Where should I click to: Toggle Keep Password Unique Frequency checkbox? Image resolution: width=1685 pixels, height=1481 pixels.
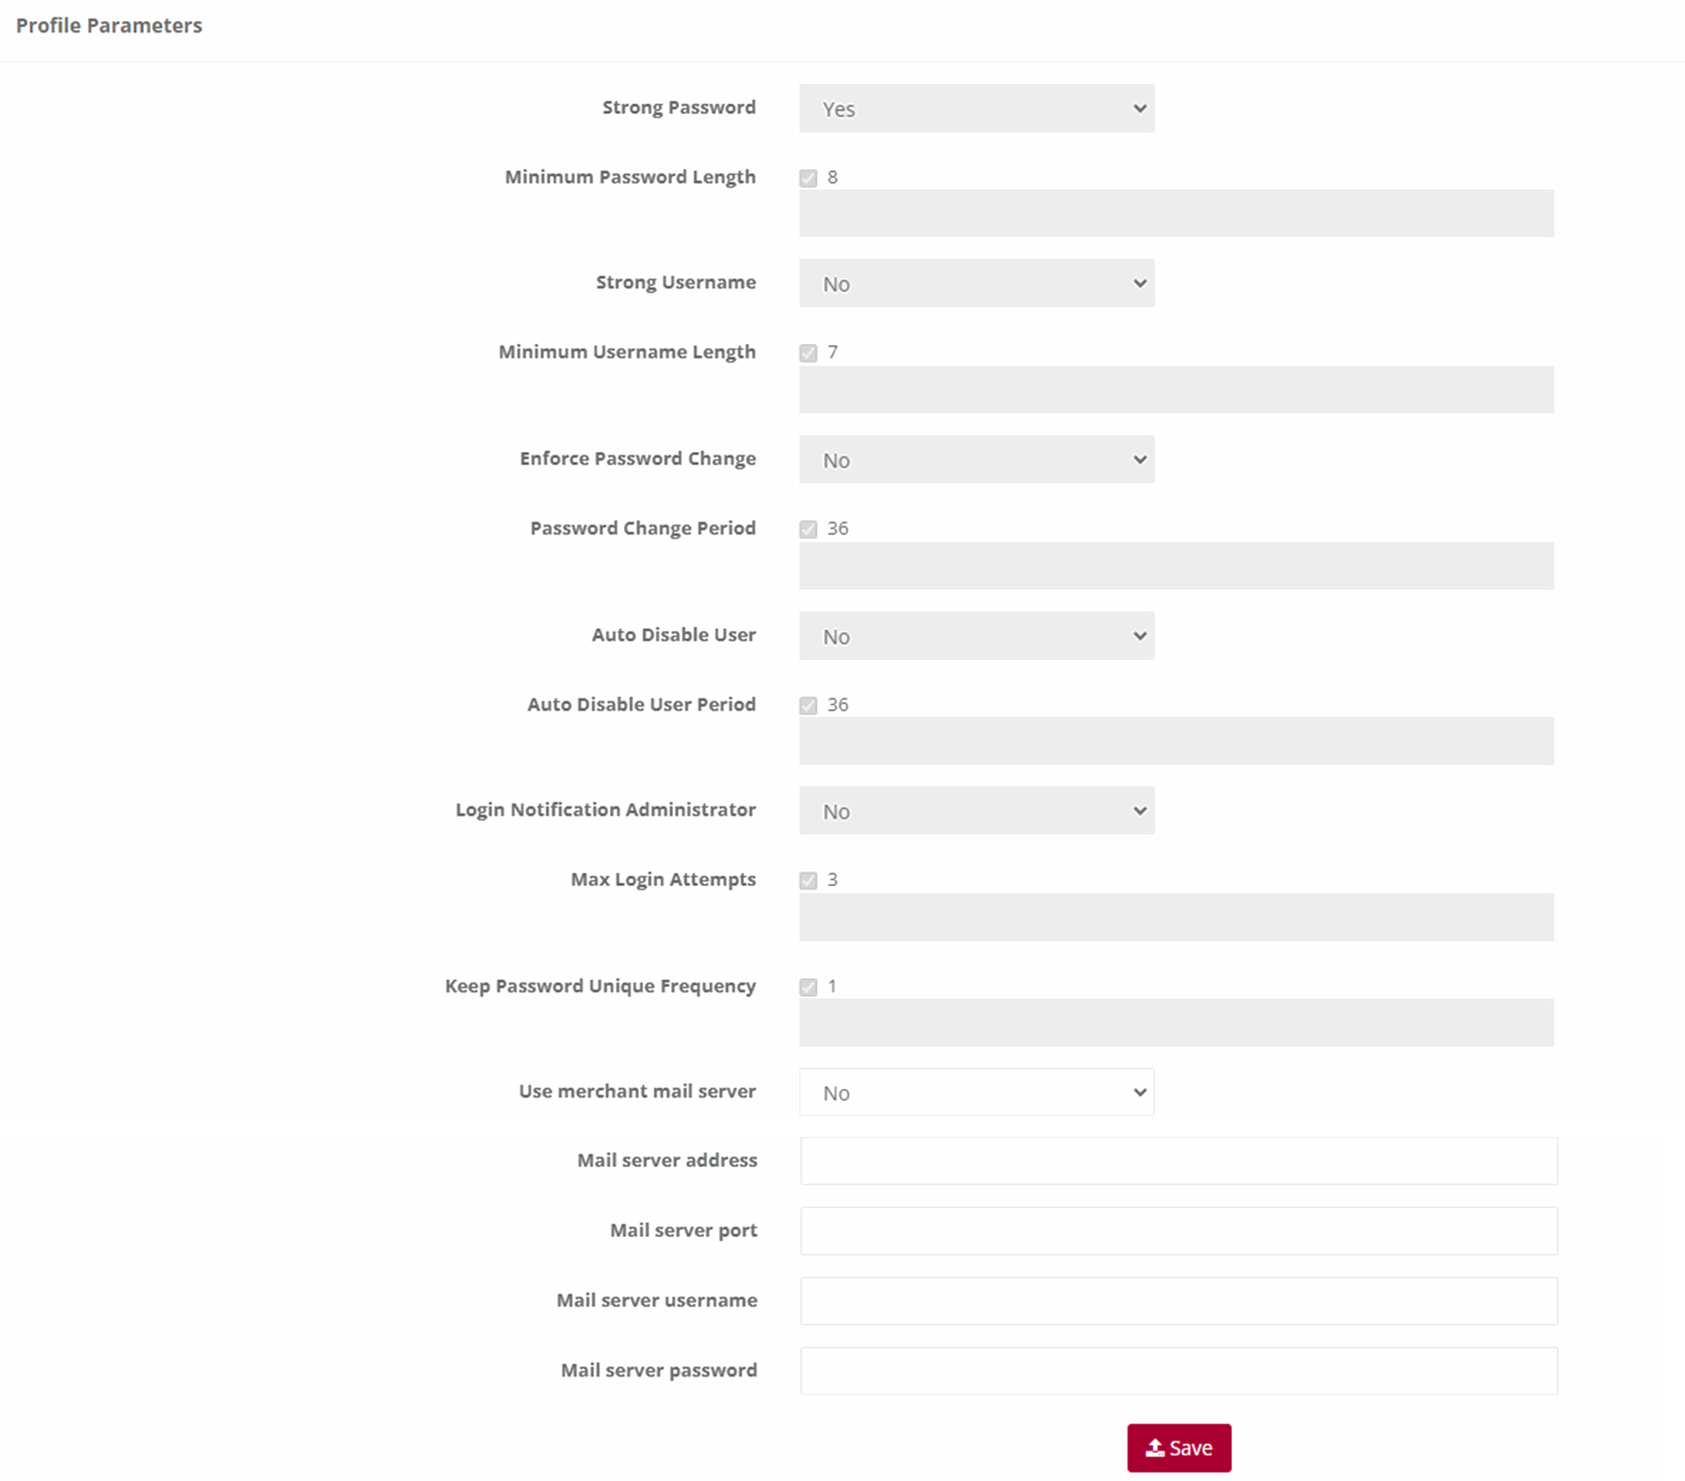(x=808, y=987)
